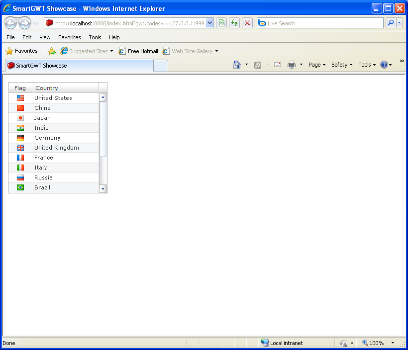Screen dimensions: 408x350
Task: Select the United Kingdom country cell
Action: pos(66,148)
